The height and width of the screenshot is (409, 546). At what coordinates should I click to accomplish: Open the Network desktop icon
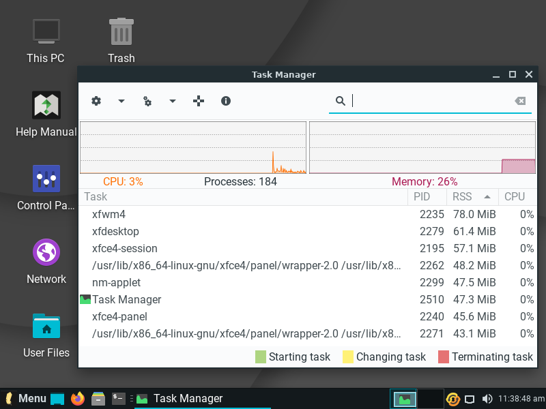click(x=46, y=262)
